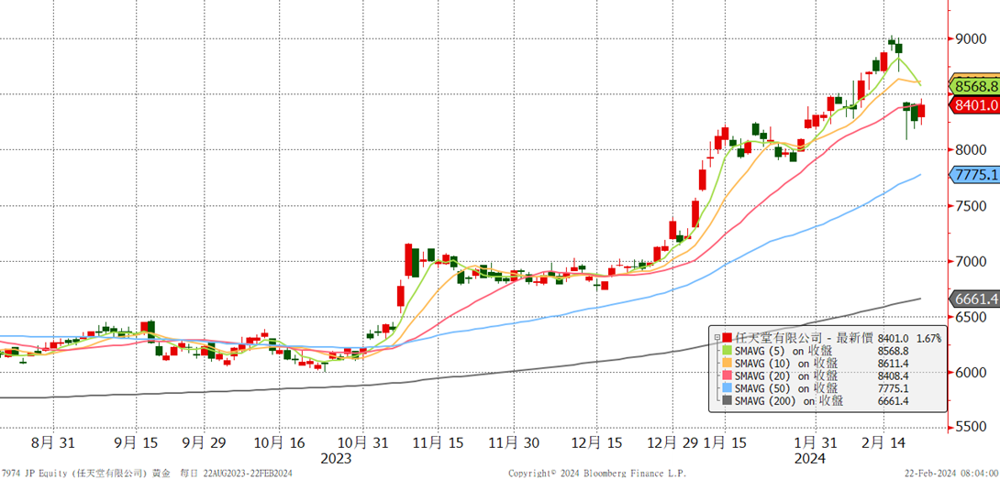Click the green SMAVG (5) color swatch
The image size is (1000, 479).
coord(728,351)
